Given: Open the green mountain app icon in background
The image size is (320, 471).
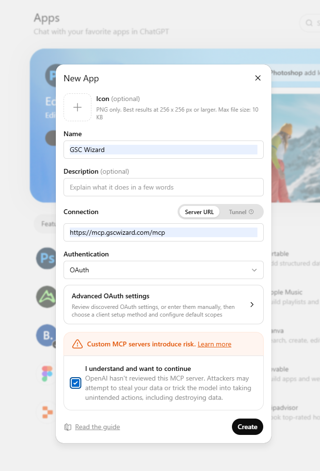Looking at the screenshot, I should (46, 296).
